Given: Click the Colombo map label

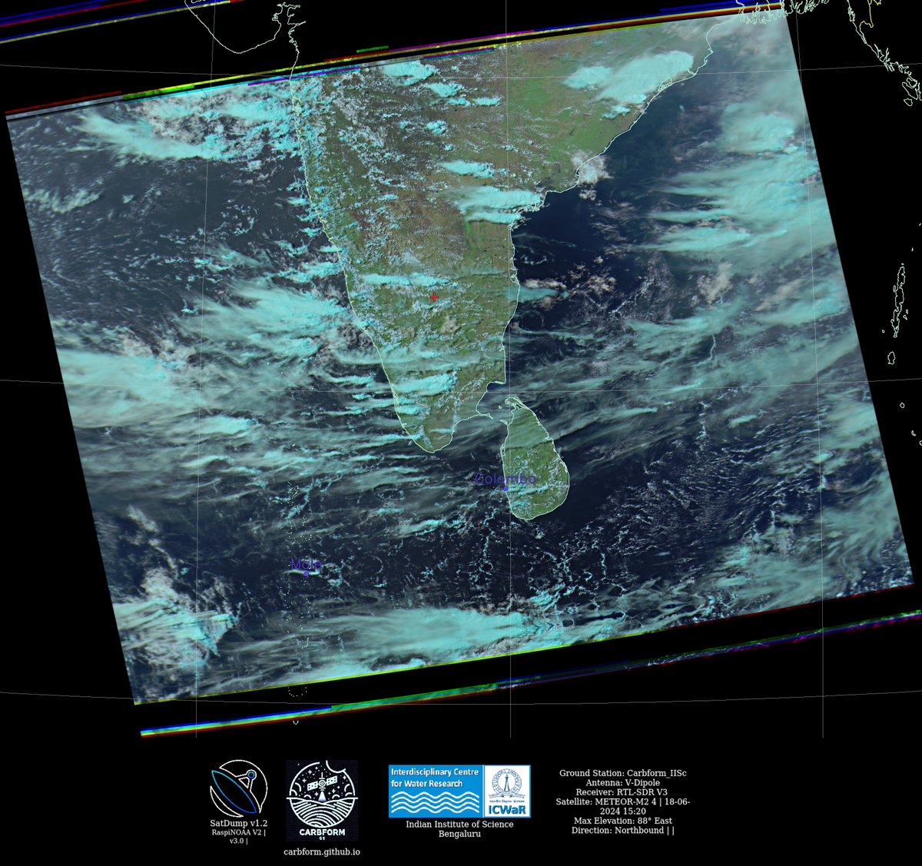Looking at the screenshot, I should click(x=505, y=479).
